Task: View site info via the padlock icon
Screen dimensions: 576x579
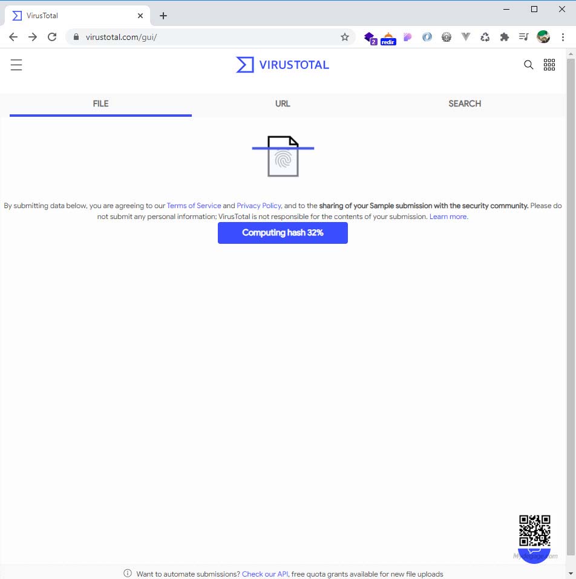Action: click(x=76, y=37)
